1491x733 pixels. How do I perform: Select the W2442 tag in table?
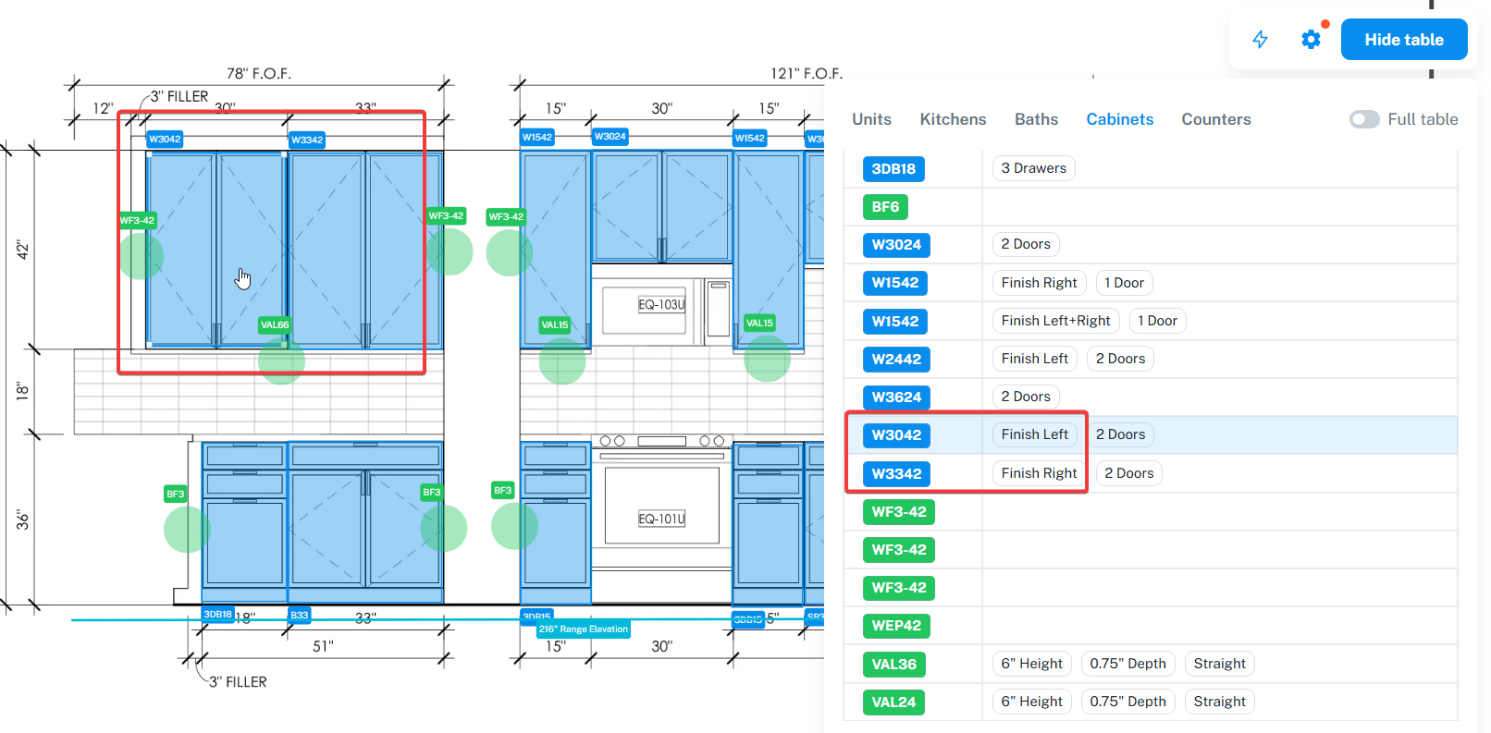point(896,360)
